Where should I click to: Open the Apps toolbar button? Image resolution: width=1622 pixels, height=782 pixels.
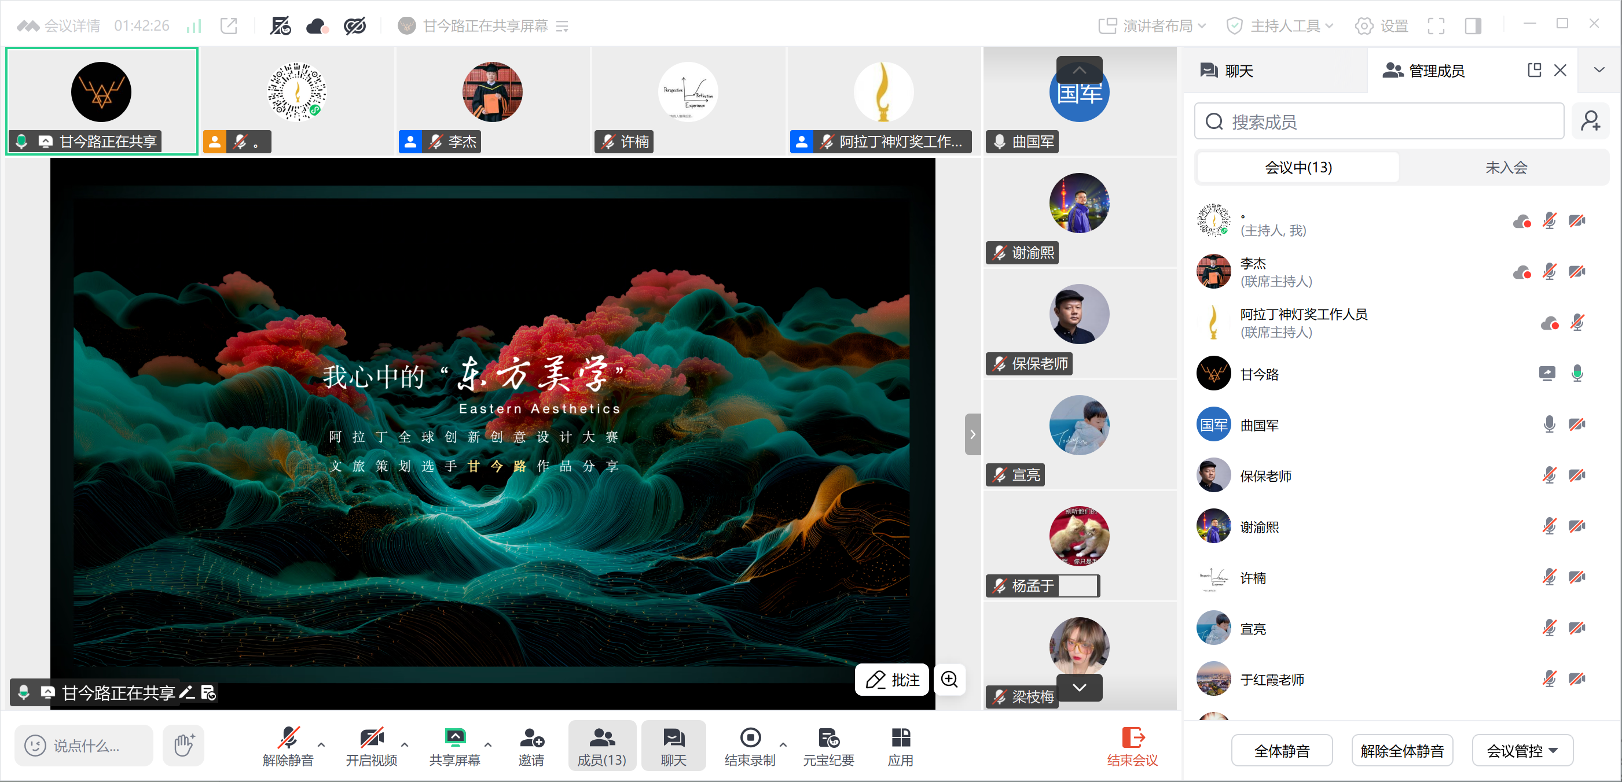(x=900, y=747)
